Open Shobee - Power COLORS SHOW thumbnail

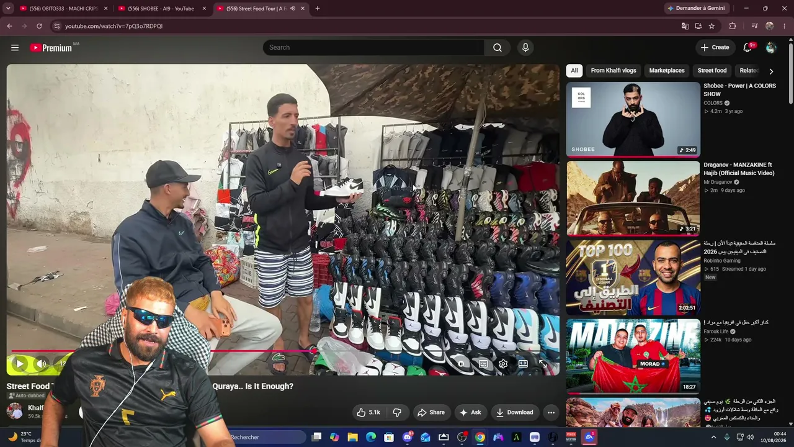tap(633, 119)
